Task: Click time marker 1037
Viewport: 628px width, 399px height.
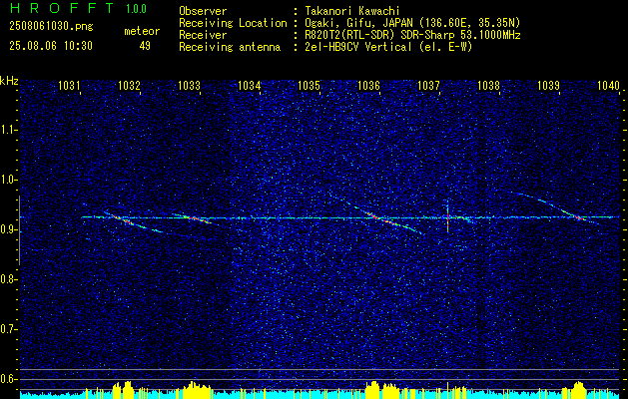Action: pos(428,85)
